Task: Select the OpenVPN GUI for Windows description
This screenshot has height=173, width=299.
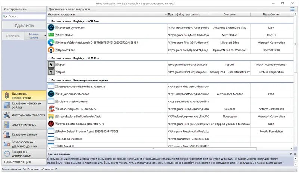Action: [x=229, y=50]
